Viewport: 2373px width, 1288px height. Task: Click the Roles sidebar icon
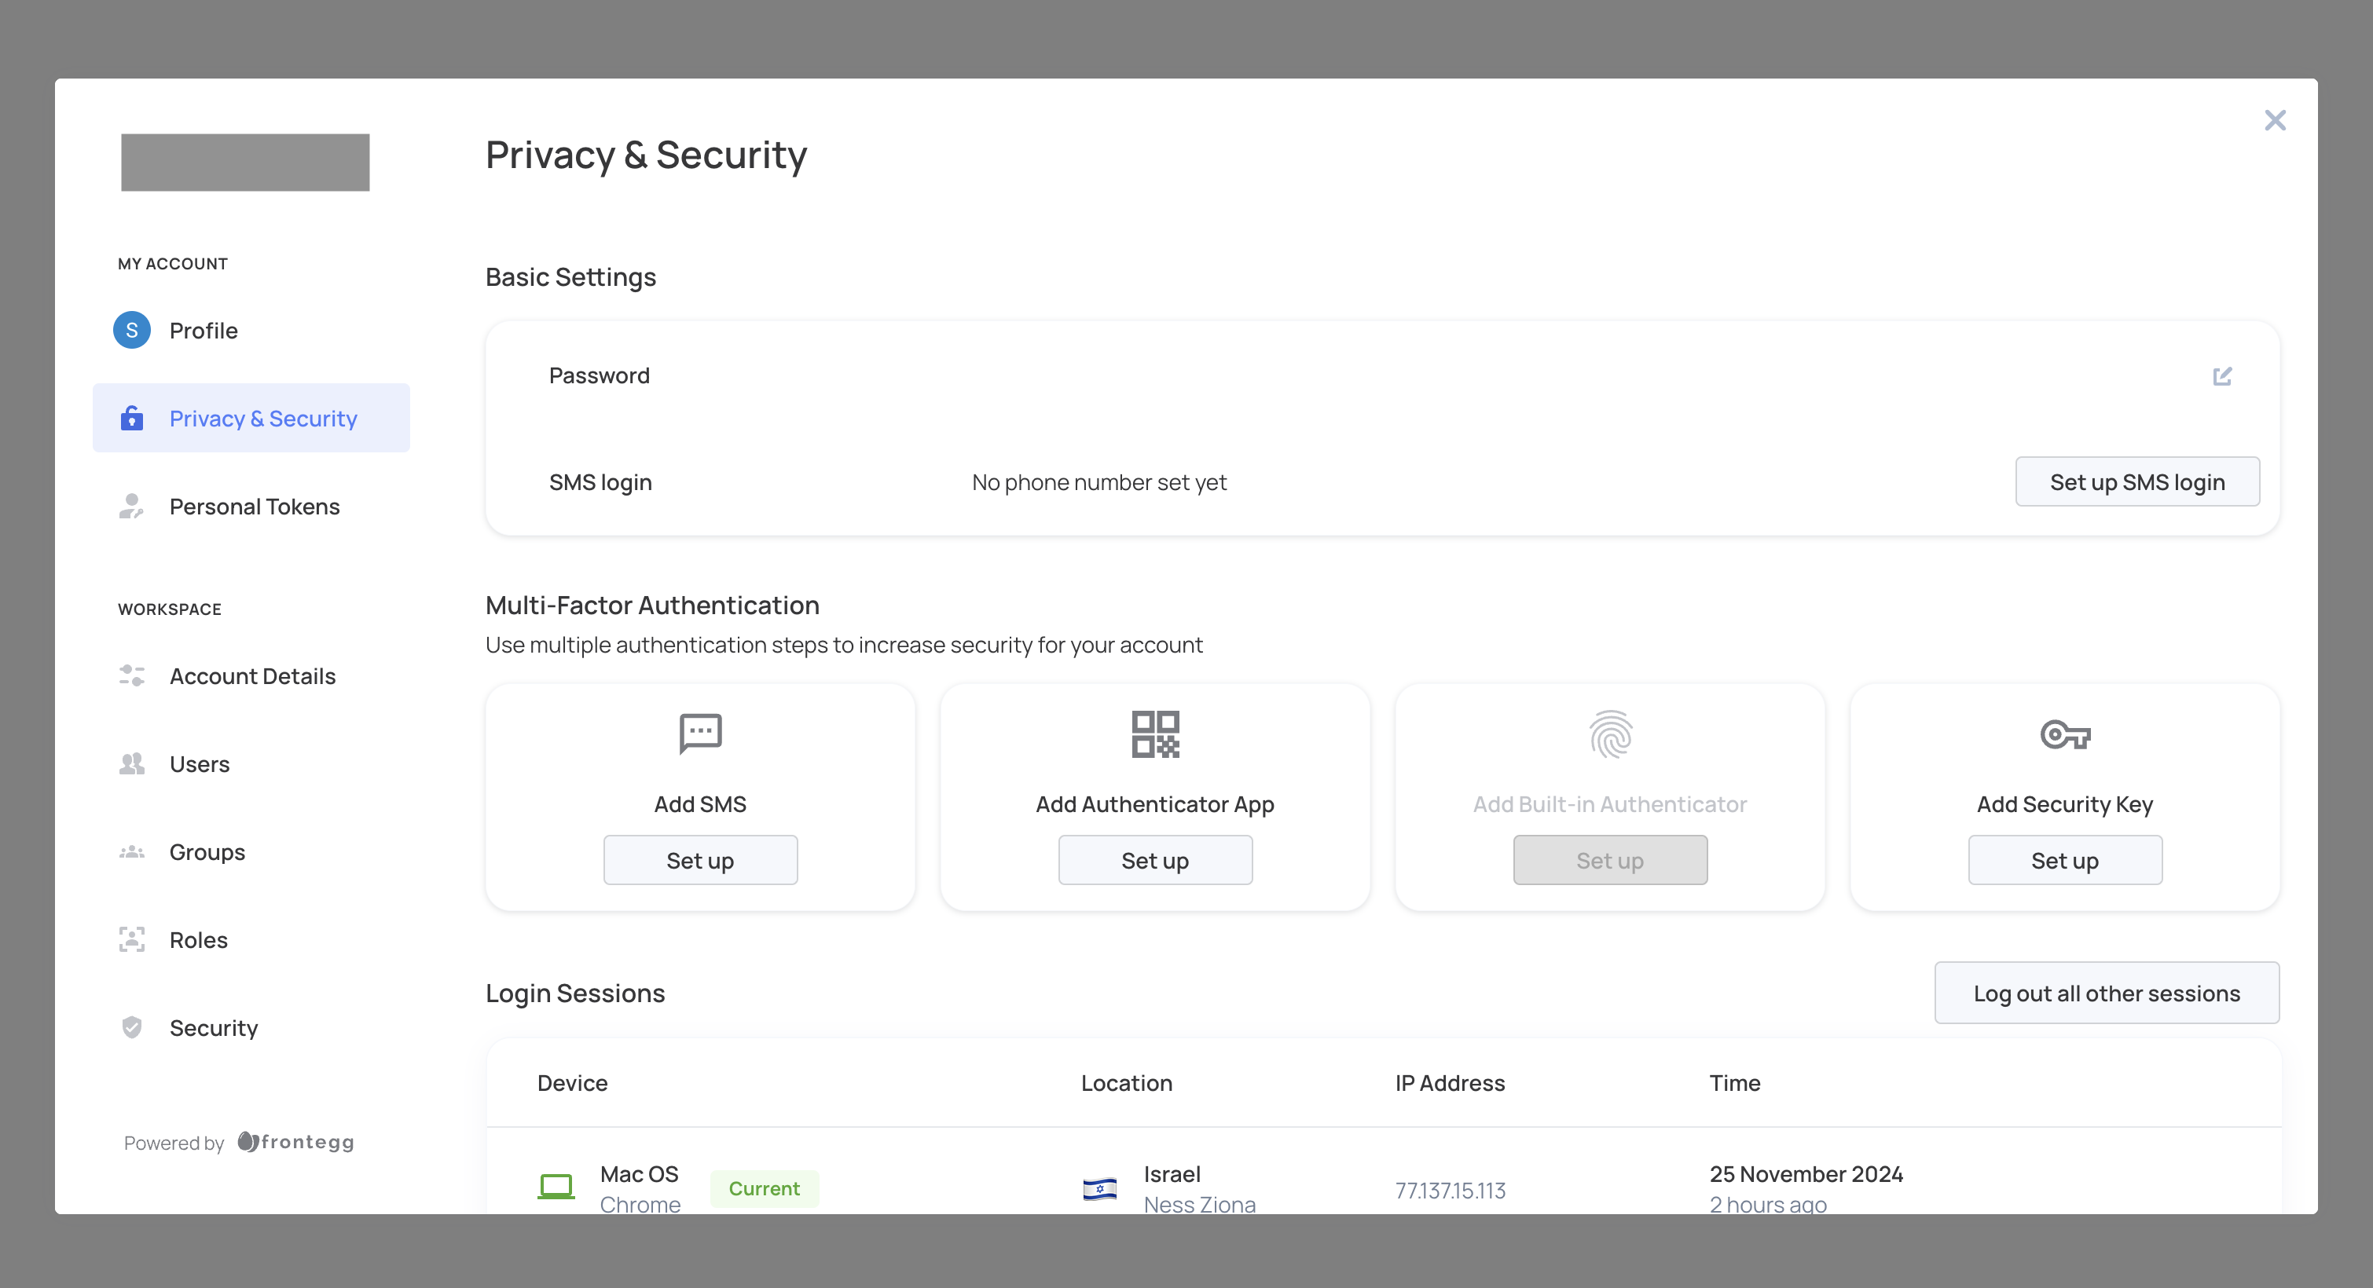pyautogui.click(x=132, y=939)
